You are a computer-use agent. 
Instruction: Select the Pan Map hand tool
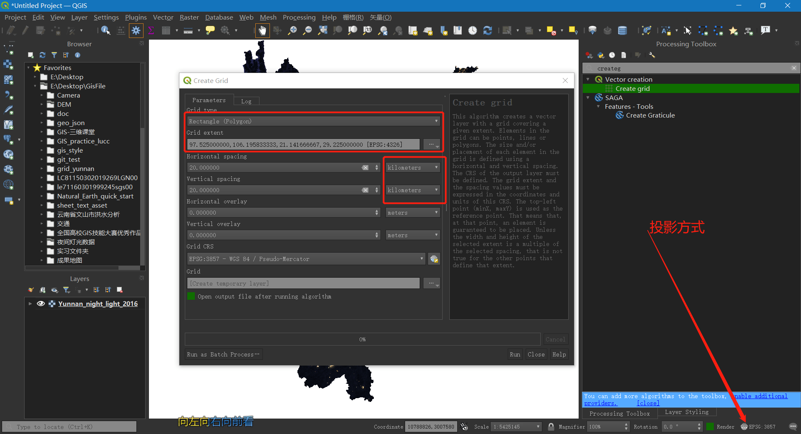coord(262,30)
